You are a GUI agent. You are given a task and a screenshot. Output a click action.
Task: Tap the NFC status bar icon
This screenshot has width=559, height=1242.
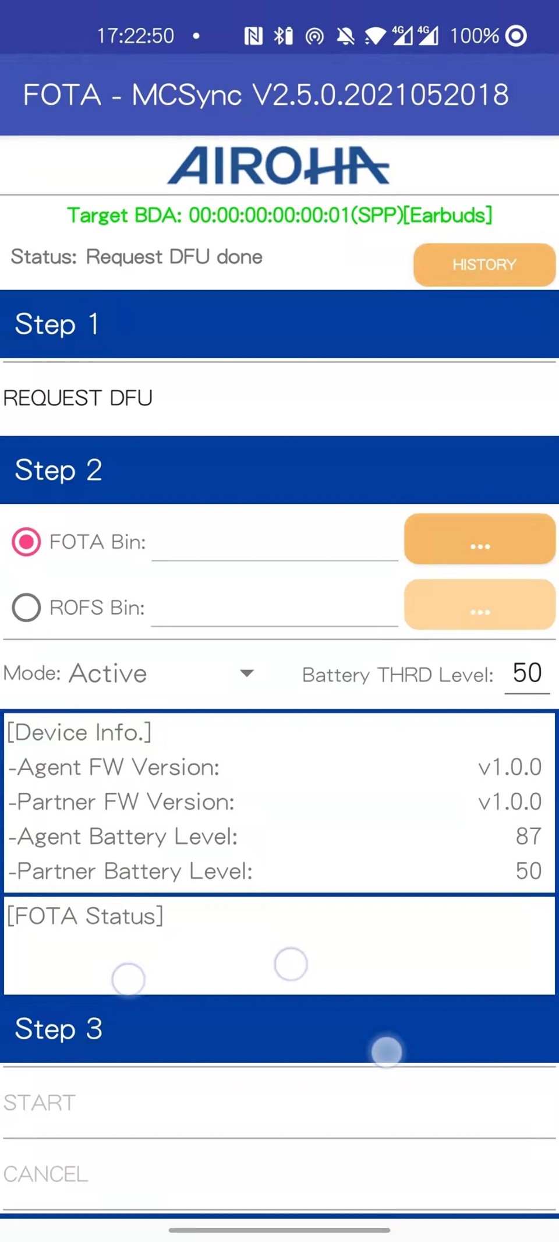pyautogui.click(x=253, y=36)
